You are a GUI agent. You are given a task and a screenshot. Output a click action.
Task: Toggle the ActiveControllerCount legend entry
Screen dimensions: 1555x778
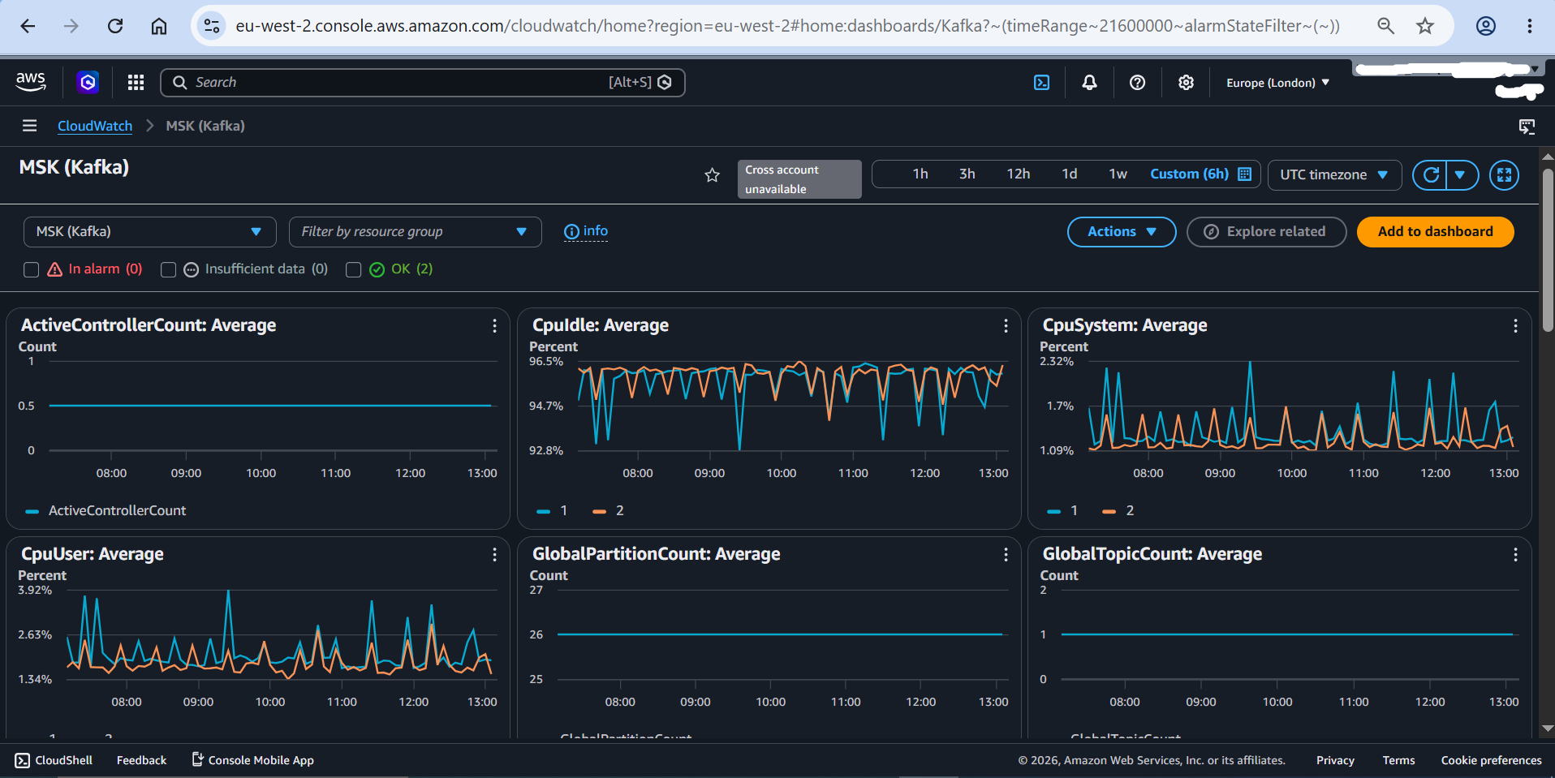106,510
